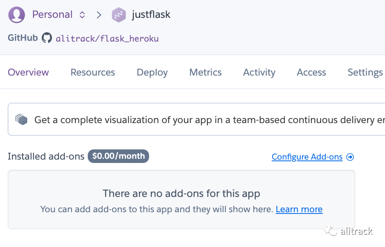Click the justflask sleeping app hexagon icon
The width and height of the screenshot is (385, 247).
[x=119, y=15]
